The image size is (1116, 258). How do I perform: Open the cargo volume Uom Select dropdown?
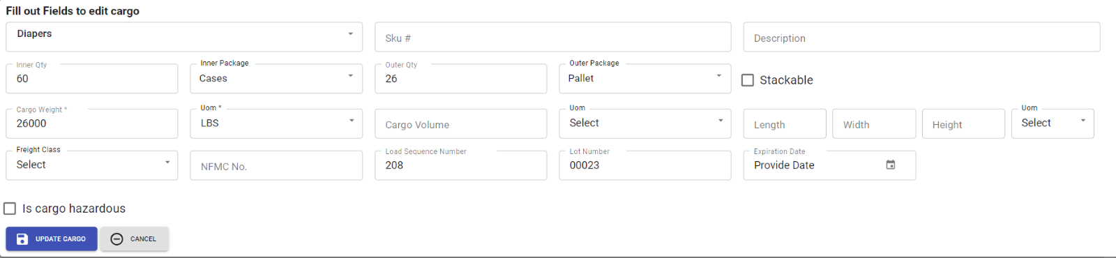645,123
